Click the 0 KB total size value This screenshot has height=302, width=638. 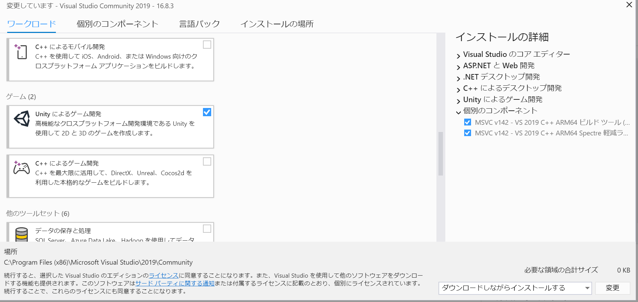624,270
